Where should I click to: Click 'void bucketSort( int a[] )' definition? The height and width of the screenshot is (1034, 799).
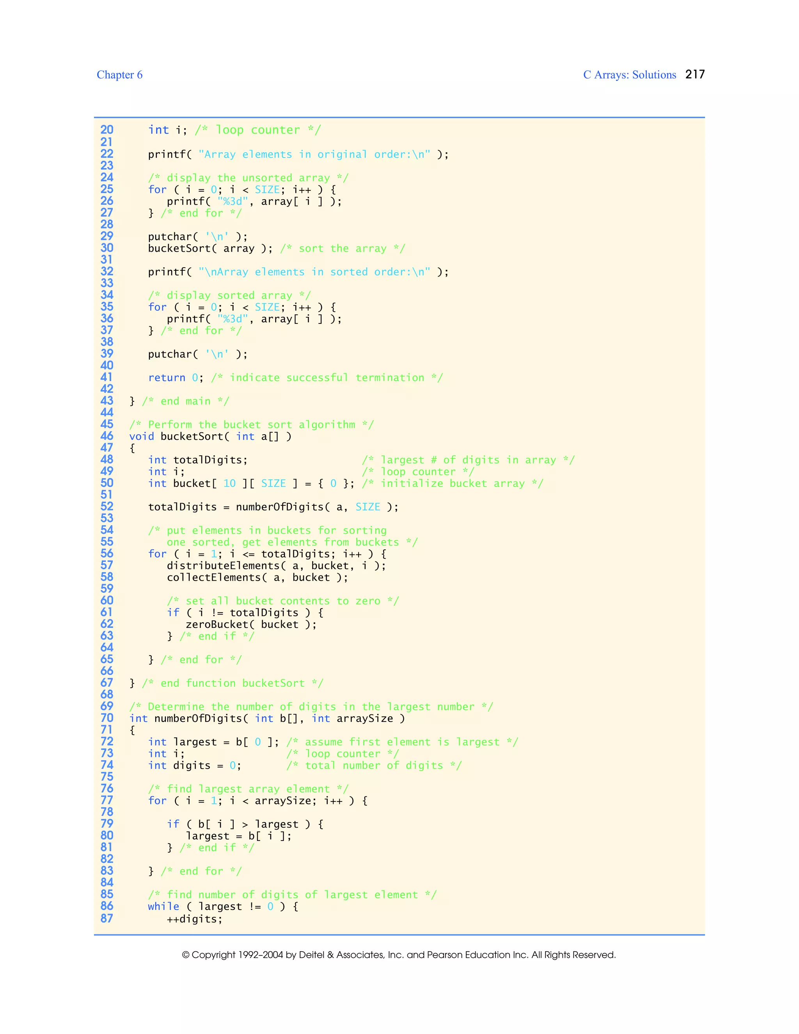click(210, 437)
